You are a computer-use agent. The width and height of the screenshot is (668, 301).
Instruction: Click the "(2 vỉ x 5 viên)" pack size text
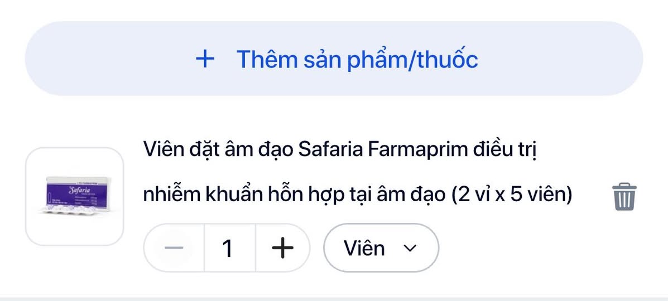512,195
